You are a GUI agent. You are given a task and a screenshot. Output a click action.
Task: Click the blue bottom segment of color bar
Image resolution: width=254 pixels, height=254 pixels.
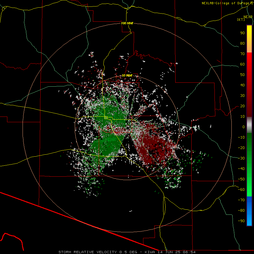tap(249, 211)
